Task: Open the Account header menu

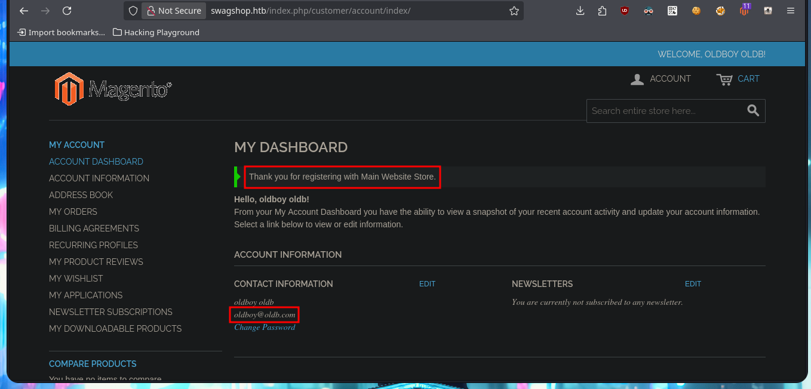Action: [661, 79]
